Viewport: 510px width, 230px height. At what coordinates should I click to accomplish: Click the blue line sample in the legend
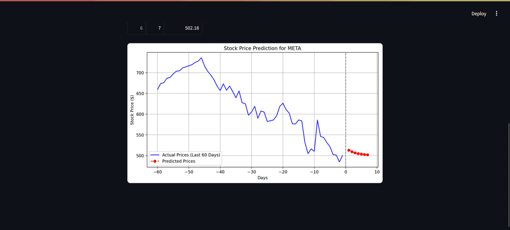155,155
